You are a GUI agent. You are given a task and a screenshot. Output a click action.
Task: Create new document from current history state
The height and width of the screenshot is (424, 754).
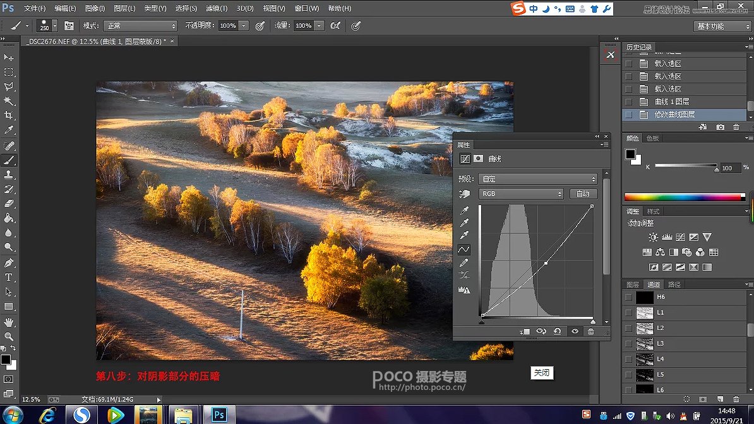(x=703, y=127)
